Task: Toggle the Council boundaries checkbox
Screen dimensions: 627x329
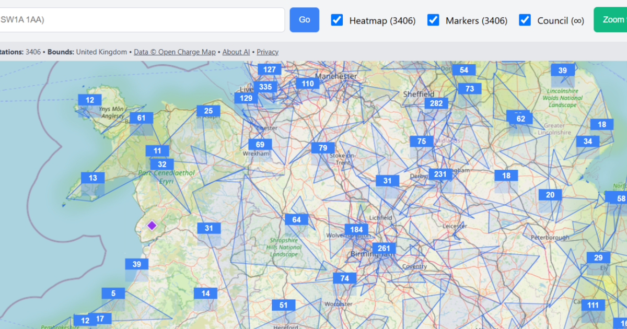Action: pos(525,20)
